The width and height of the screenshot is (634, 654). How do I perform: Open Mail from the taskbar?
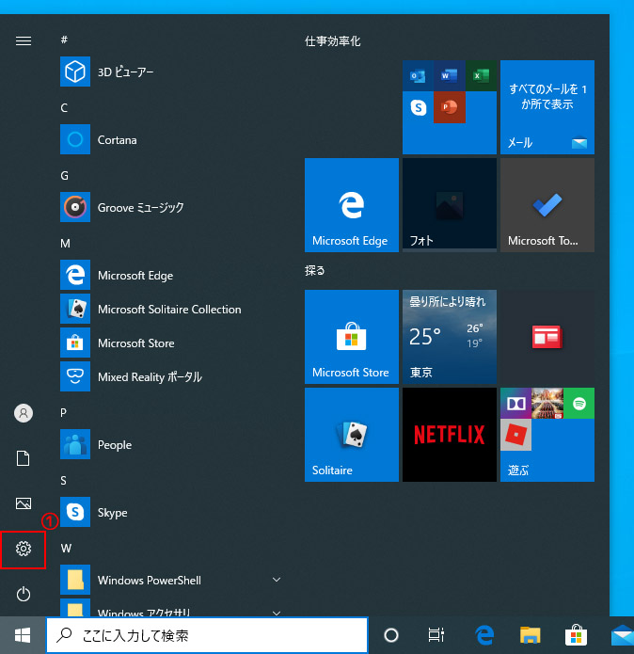pos(623,635)
